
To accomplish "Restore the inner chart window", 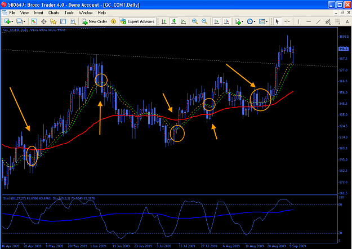I will coord(342,13).
